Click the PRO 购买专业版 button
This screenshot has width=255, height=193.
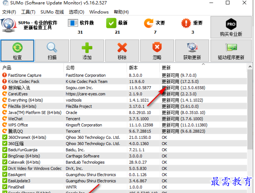tap(231, 27)
